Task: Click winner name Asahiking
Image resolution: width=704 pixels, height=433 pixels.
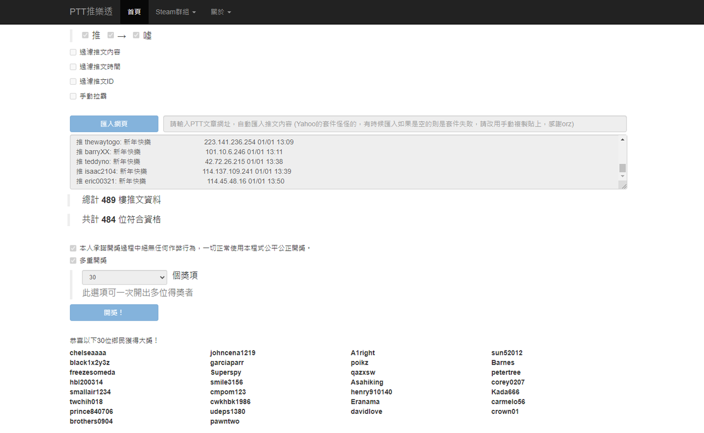Action: tap(367, 382)
